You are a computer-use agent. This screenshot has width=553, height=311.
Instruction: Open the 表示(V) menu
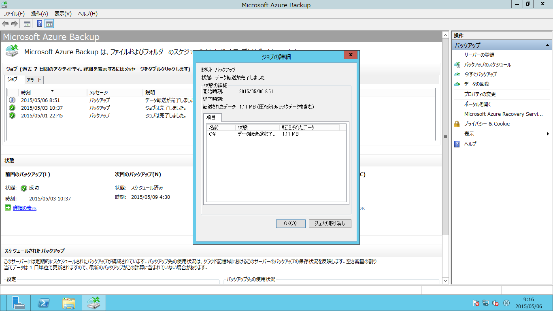tap(63, 14)
